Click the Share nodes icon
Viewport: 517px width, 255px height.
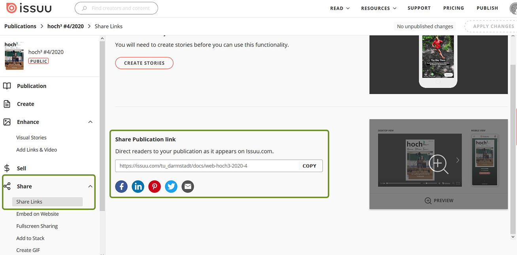7,186
